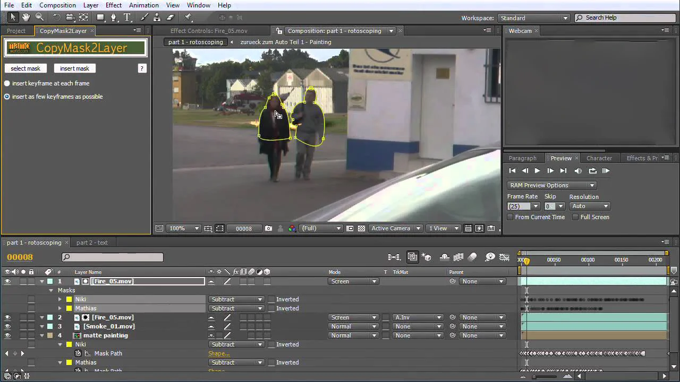Hide layer 1 Fire_05.mov with eye toggle

[7, 281]
